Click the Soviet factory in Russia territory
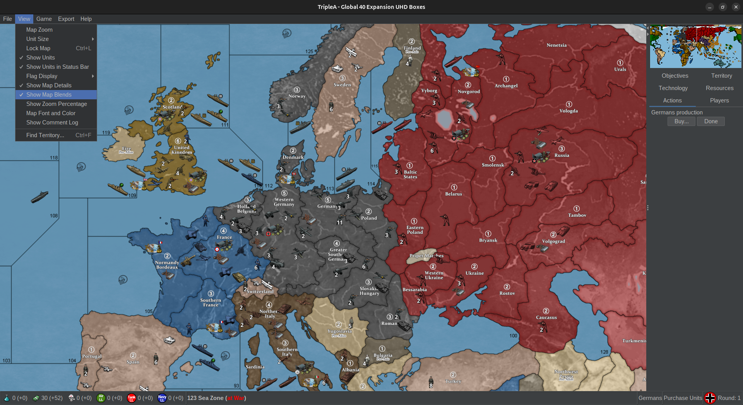The height and width of the screenshot is (405, 743). [541, 157]
